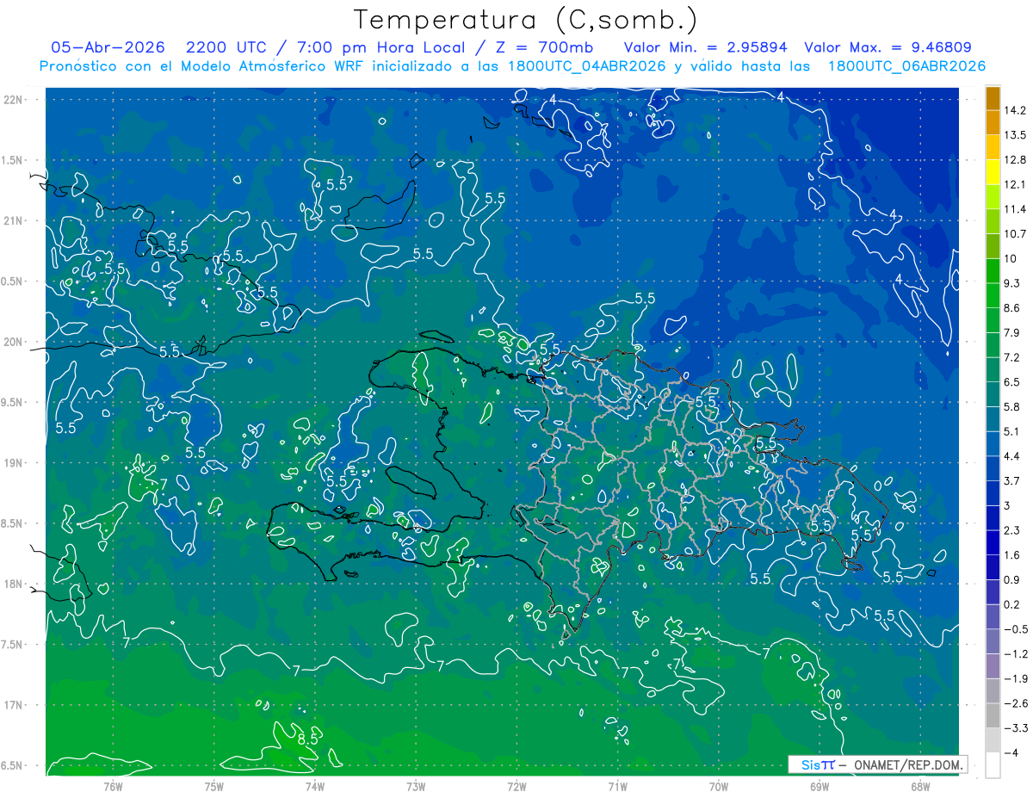
Task: Click the 68W longitude axis label
Action: [x=920, y=786]
